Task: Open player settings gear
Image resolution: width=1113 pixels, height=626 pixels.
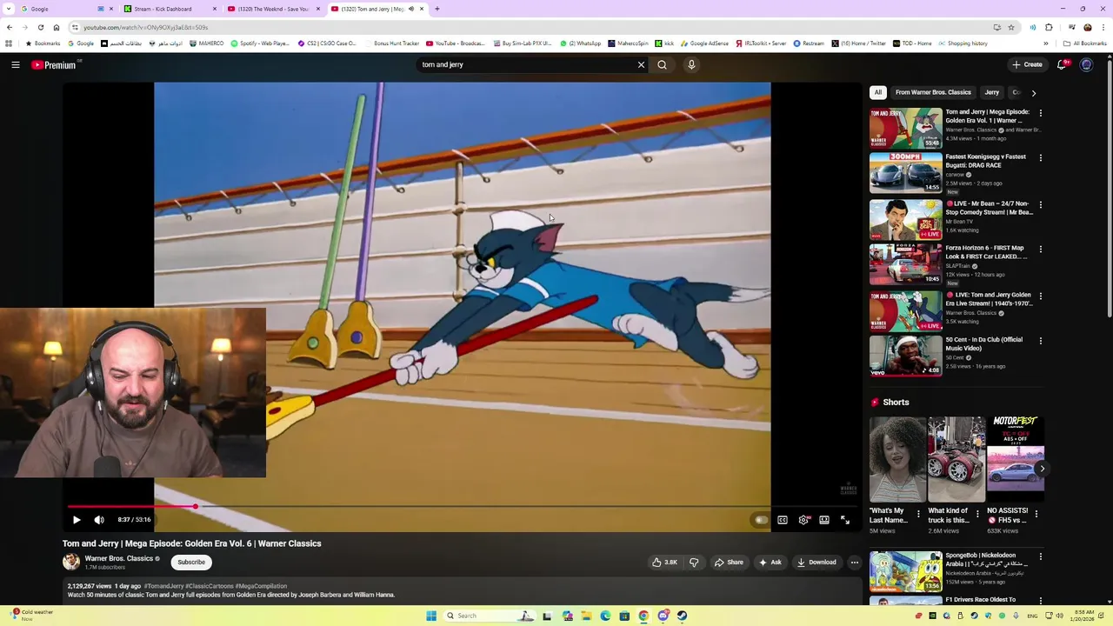Action: 803,520
